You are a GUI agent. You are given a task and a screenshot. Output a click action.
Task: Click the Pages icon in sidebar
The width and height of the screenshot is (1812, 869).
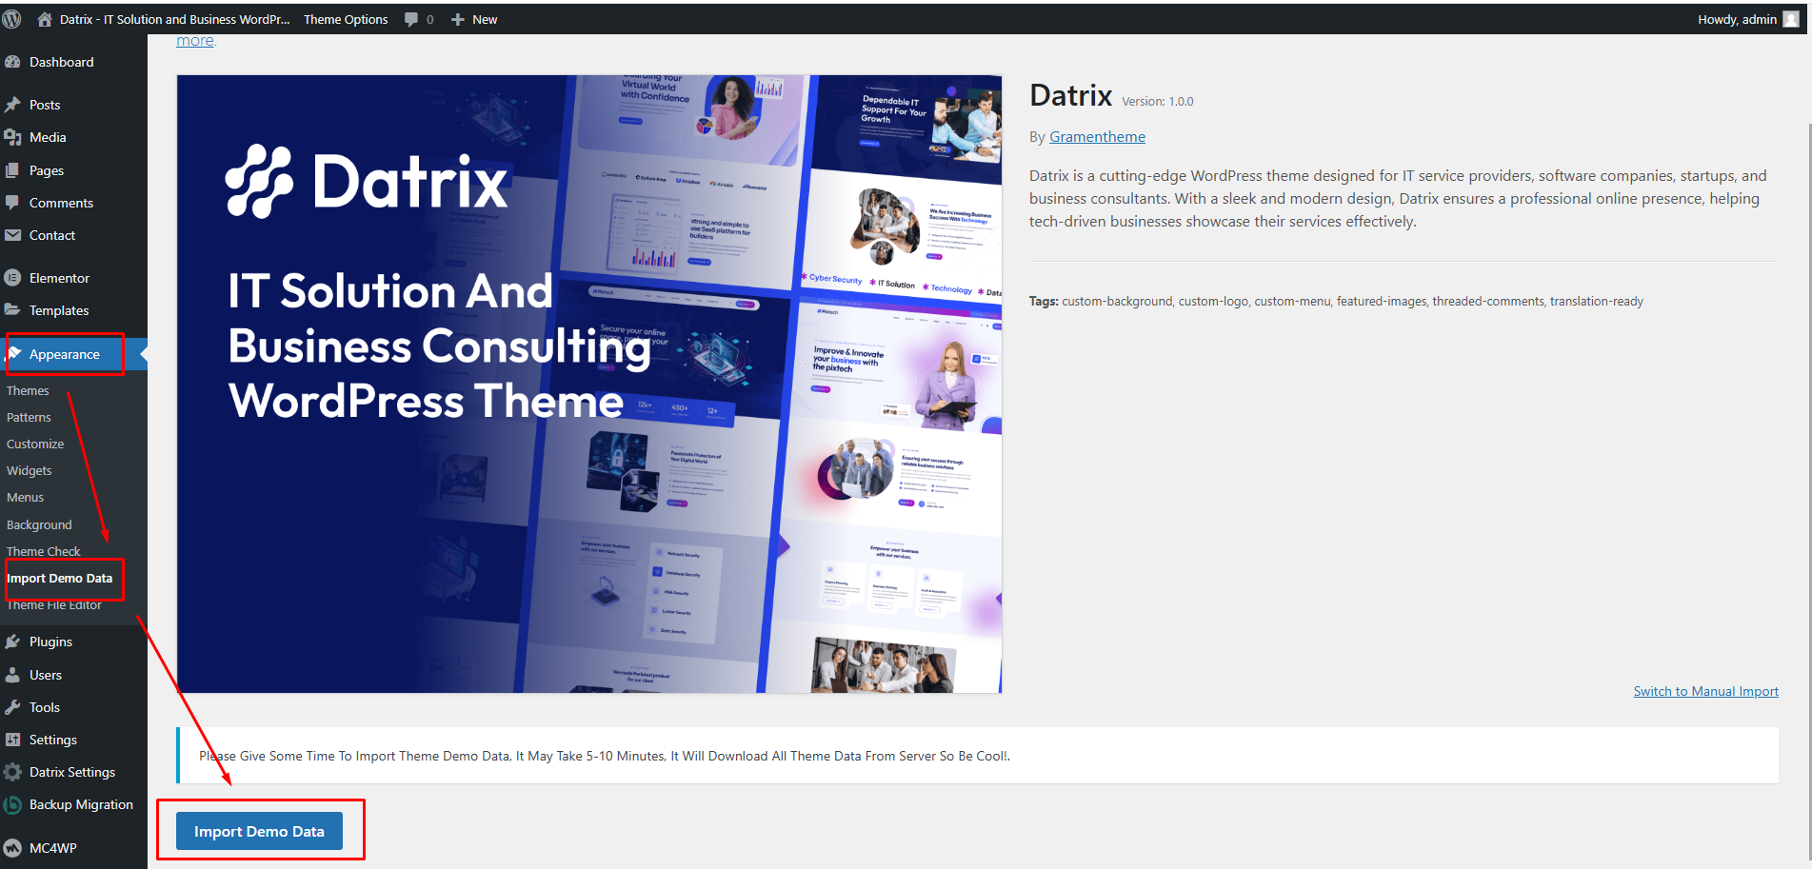coord(12,170)
